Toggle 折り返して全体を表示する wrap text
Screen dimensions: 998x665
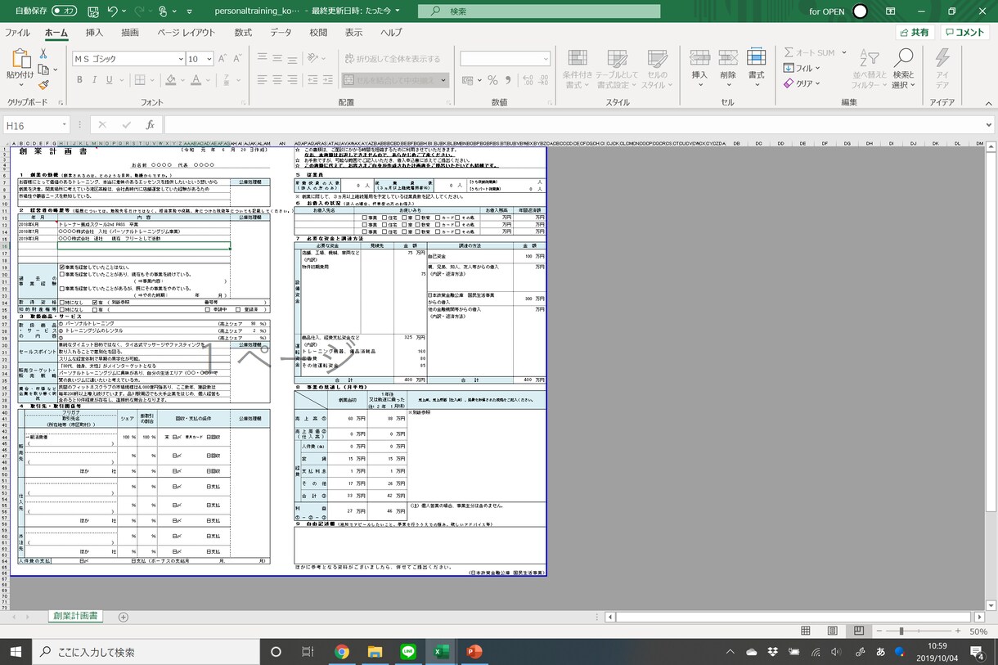coord(392,59)
